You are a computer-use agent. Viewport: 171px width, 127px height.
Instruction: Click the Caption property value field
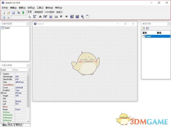click(x=21, y=74)
